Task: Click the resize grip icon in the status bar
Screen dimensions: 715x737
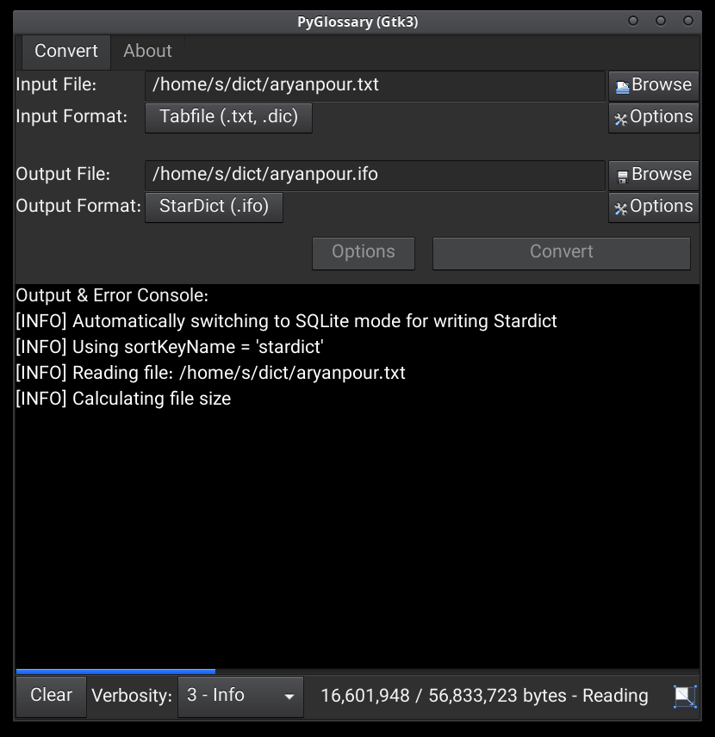Action: pos(685,697)
